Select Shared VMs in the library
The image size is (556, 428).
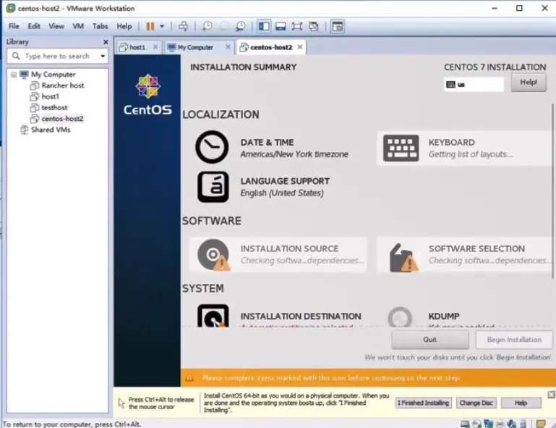(46, 130)
